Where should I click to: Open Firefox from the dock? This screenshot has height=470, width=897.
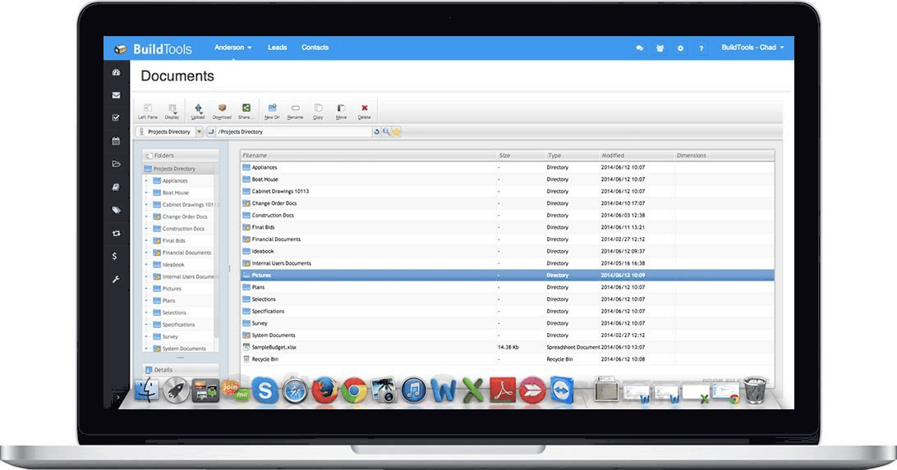(324, 390)
